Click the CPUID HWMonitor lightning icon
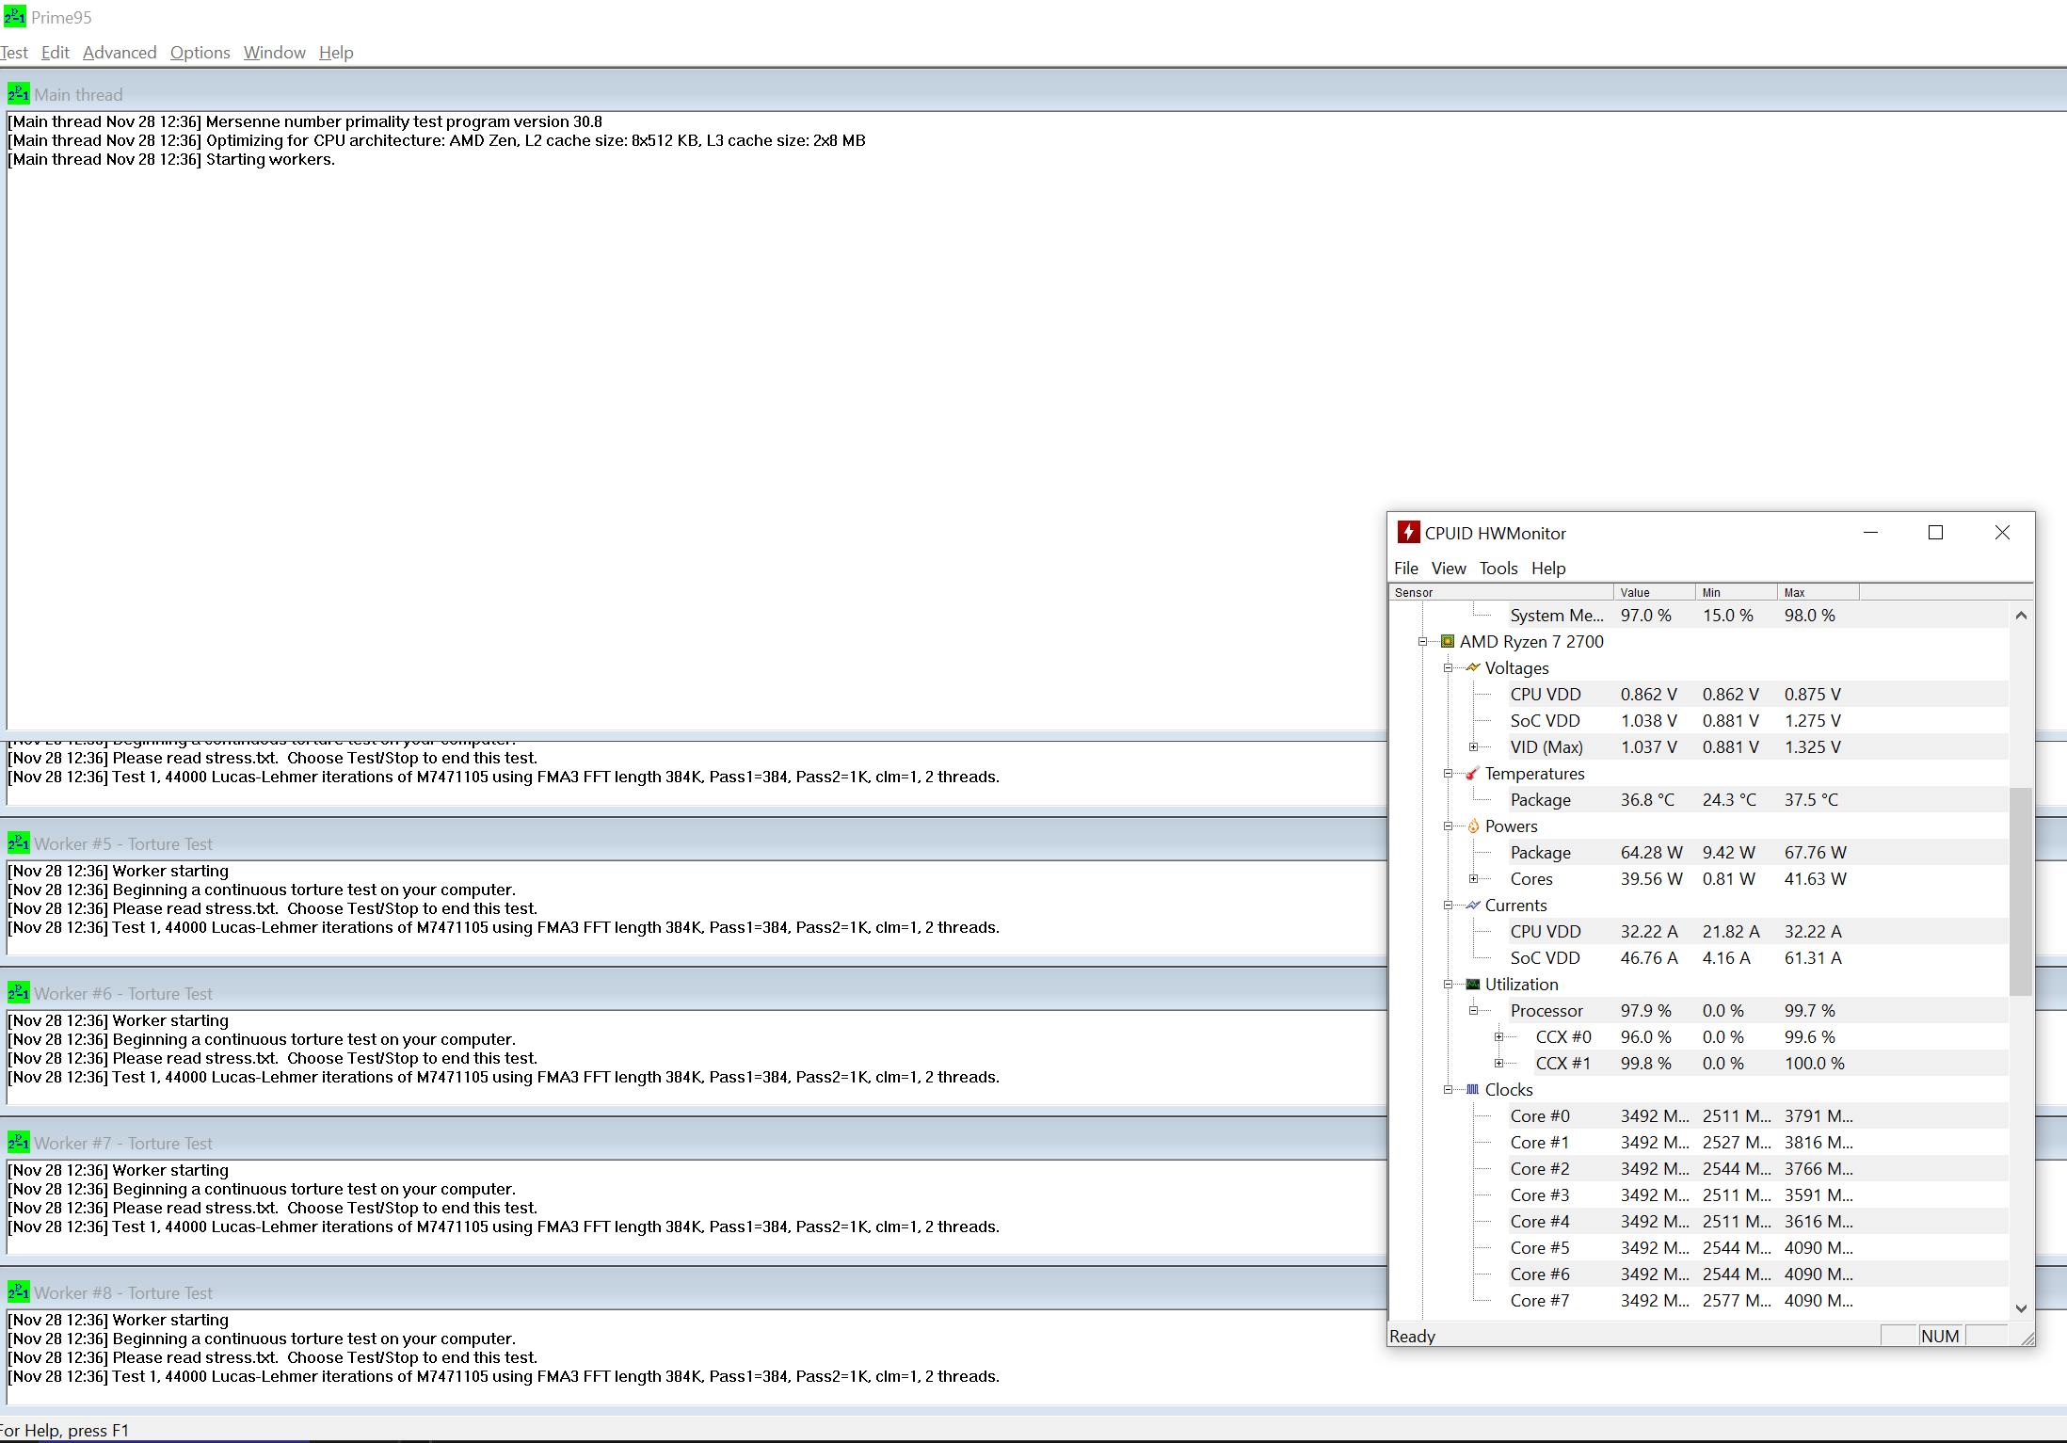Image resolution: width=2067 pixels, height=1443 pixels. tap(1408, 533)
